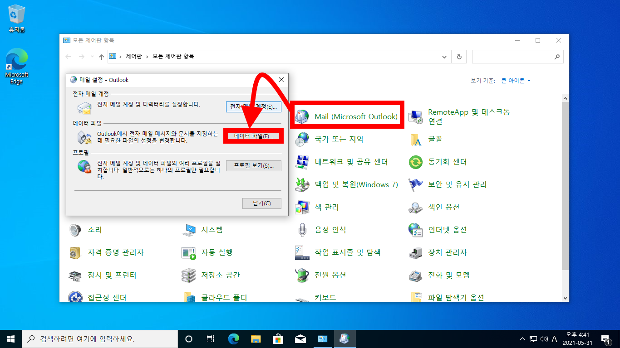This screenshot has height=348, width=620.
Task: Click 프로필 보기(S)... button
Action: (x=254, y=166)
